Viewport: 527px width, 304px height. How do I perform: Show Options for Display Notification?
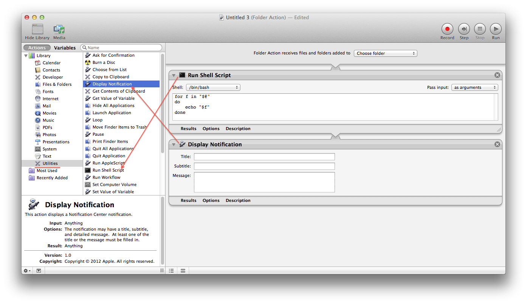pyautogui.click(x=211, y=200)
